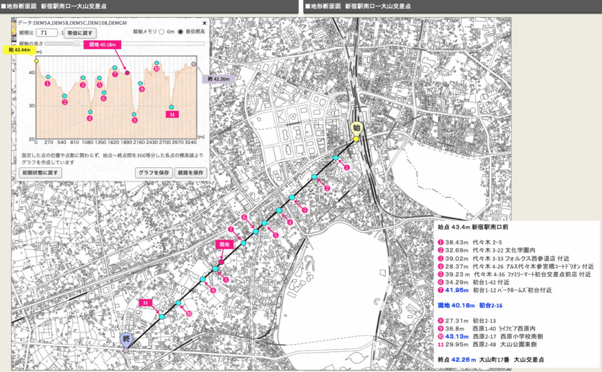
Task: Click the grey end point on the elevation graph
Action: (x=194, y=64)
